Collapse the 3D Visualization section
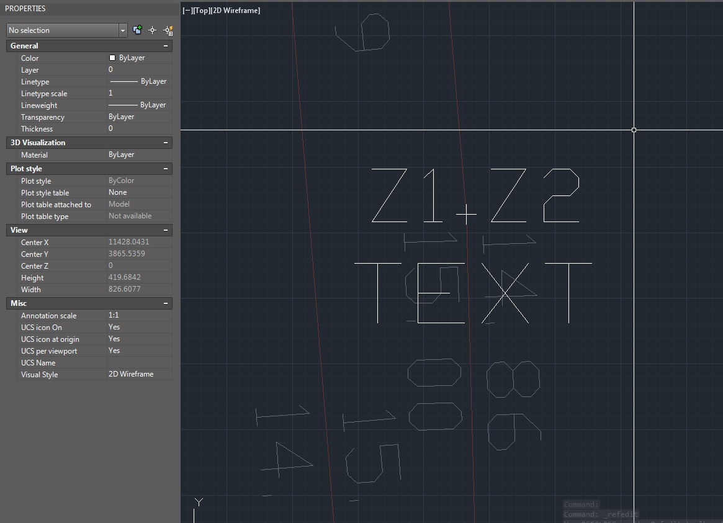 [166, 143]
